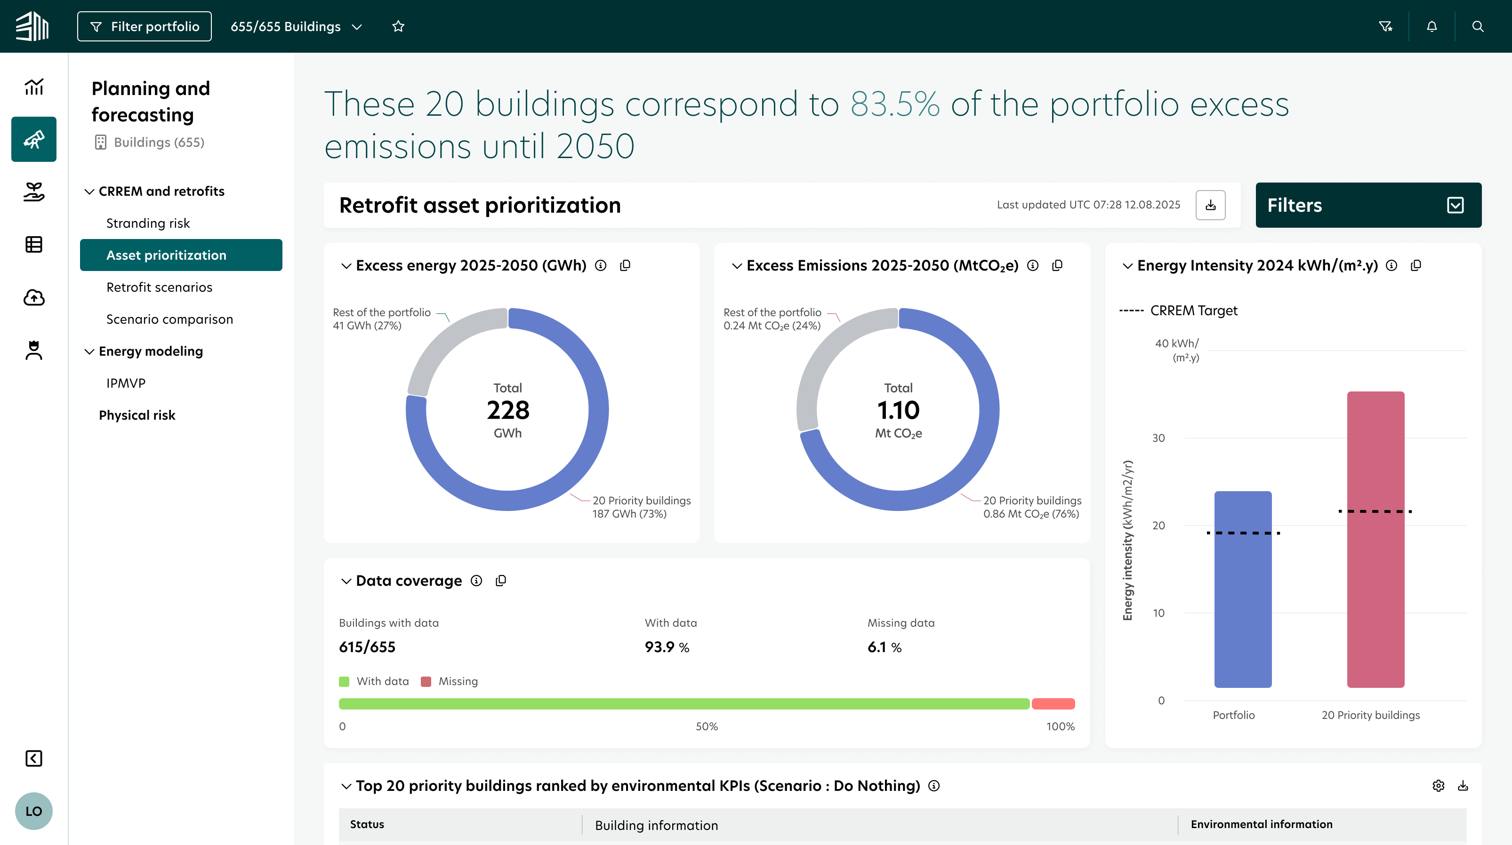Click the Filters panel header

pos(1368,205)
